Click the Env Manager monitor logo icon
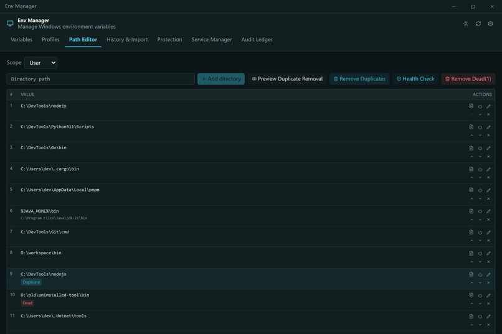Screen dimensions: 502x334 tap(10, 24)
